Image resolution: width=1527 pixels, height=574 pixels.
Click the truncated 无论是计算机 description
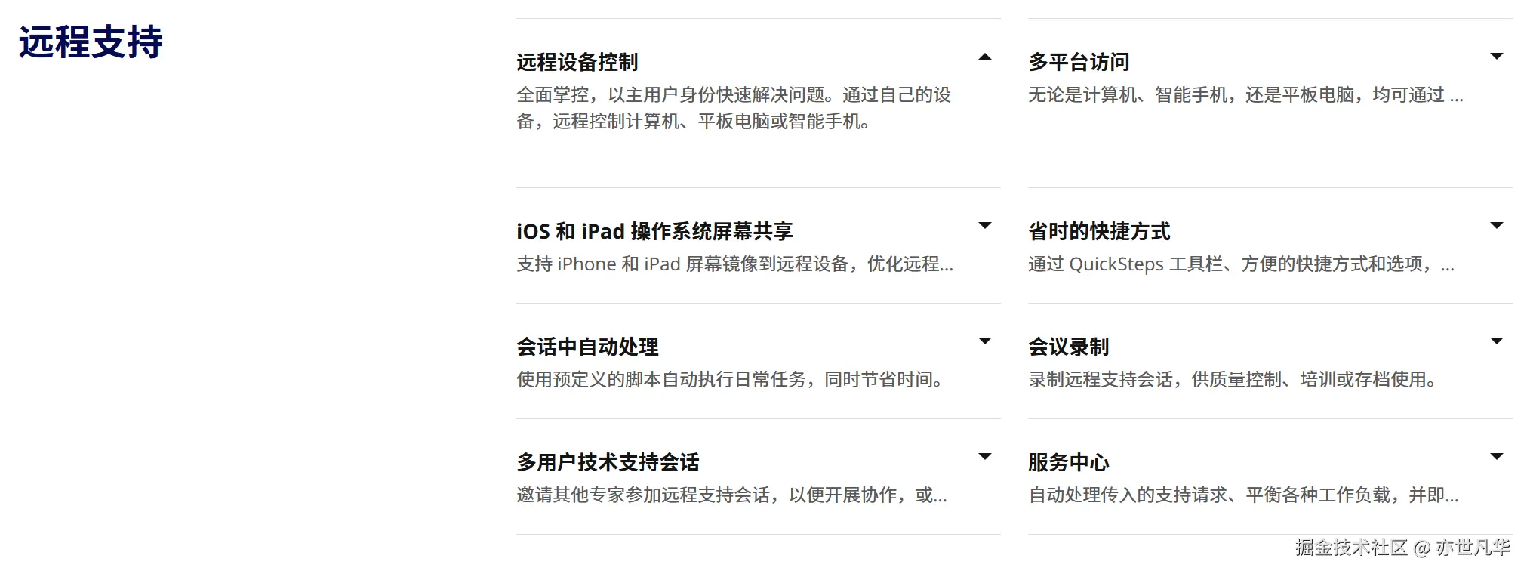[1245, 95]
